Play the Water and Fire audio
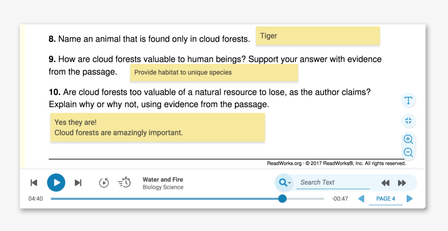 pyautogui.click(x=56, y=183)
